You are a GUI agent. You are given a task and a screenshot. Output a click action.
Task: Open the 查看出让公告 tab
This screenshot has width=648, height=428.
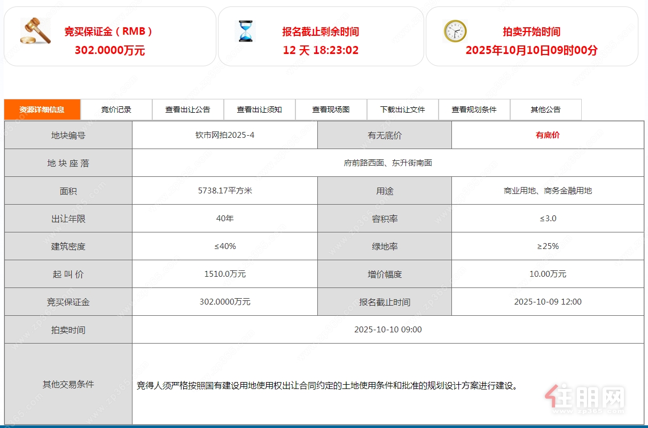point(188,110)
